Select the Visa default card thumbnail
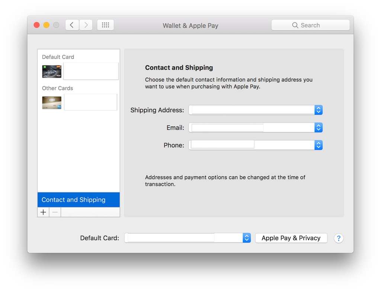Viewport: 381px width, 292px height. point(51,71)
